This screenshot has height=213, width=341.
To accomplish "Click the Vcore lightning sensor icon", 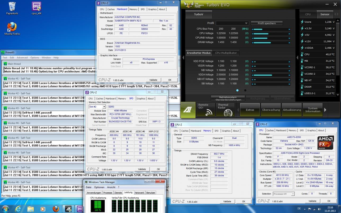I will click(x=302, y=22).
